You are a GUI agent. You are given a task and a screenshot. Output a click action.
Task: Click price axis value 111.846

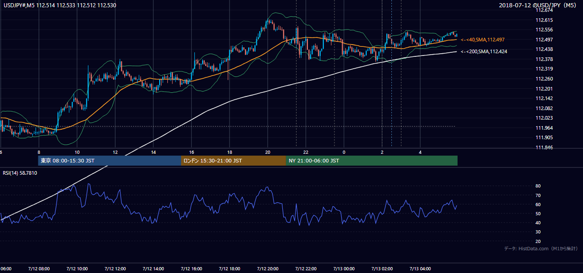tap(544, 147)
